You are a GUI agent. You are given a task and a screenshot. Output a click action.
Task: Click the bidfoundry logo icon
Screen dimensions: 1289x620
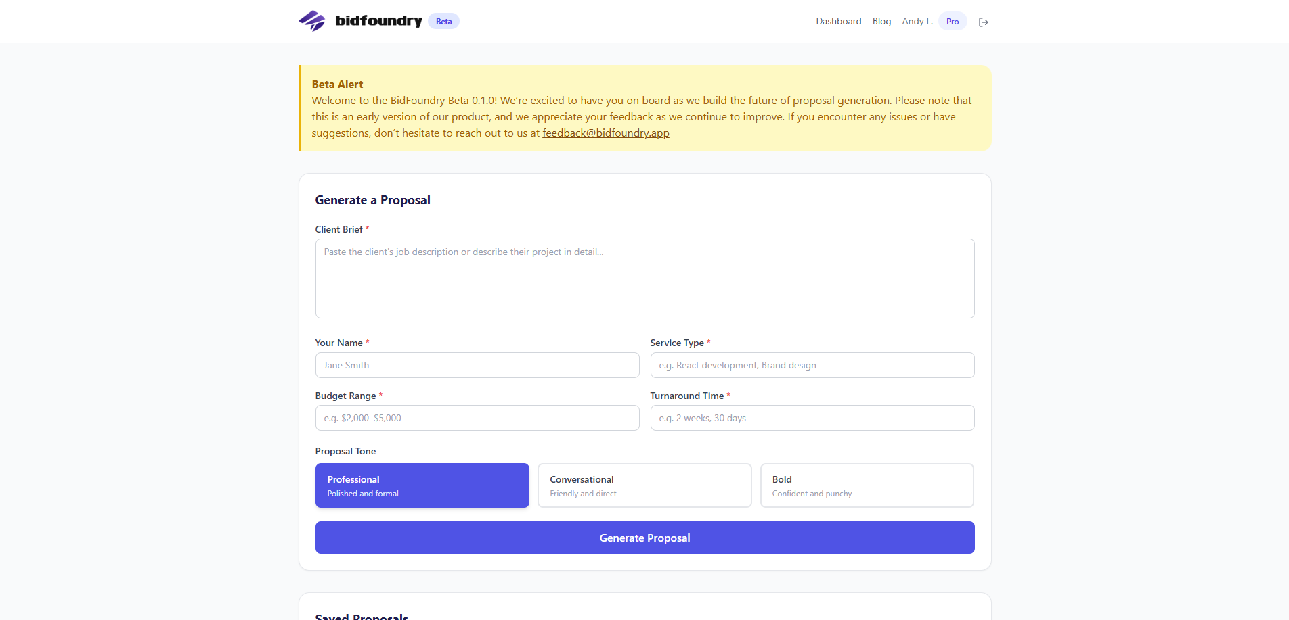(312, 21)
